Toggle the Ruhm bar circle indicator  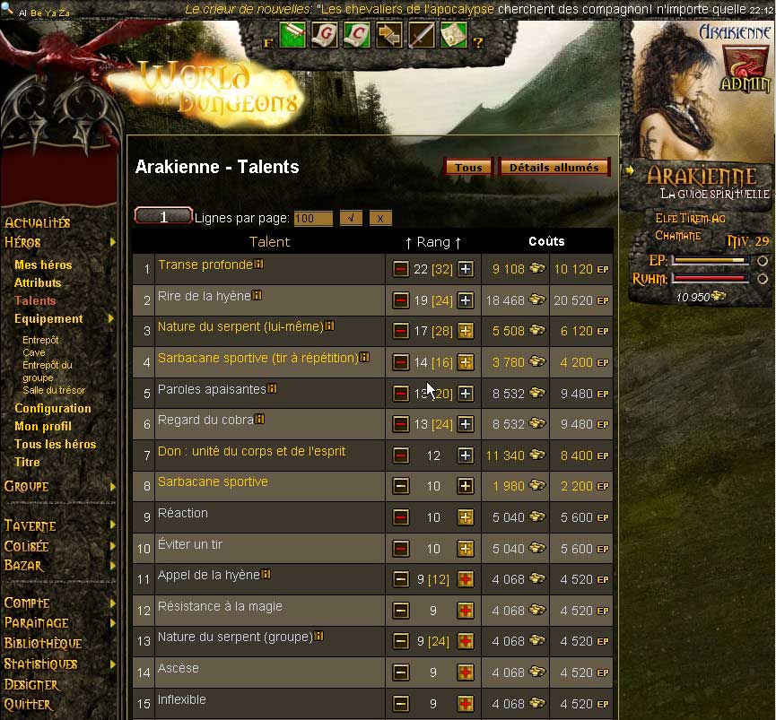click(763, 279)
